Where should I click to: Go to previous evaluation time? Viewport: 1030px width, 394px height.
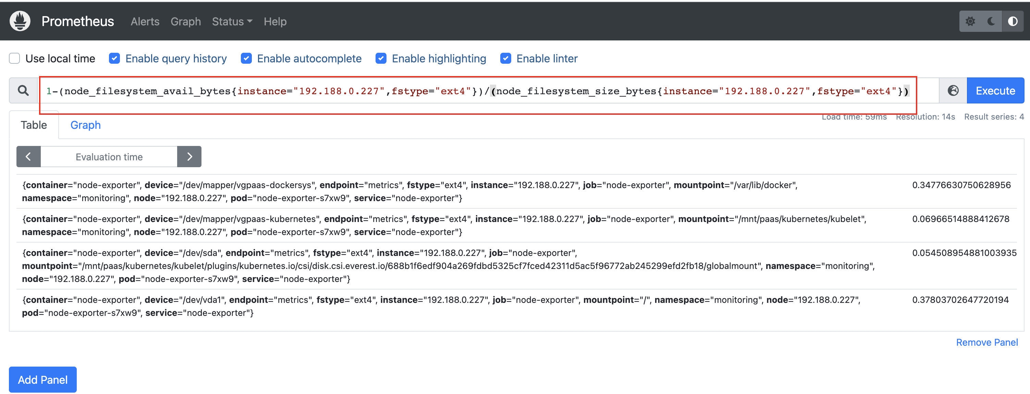tap(28, 157)
